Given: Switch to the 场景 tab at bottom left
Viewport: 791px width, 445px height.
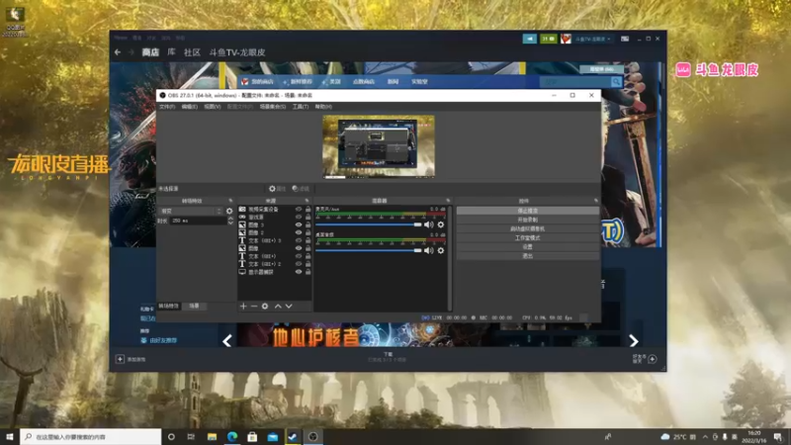Looking at the screenshot, I should point(194,307).
